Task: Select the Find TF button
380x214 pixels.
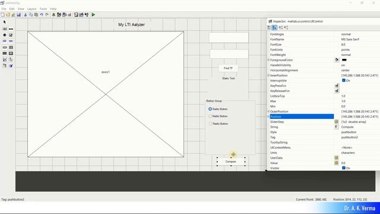Action: [x=228, y=68]
